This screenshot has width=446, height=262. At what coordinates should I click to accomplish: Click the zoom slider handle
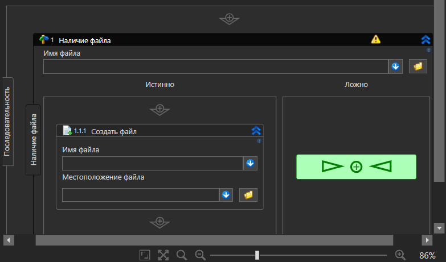coord(257,255)
